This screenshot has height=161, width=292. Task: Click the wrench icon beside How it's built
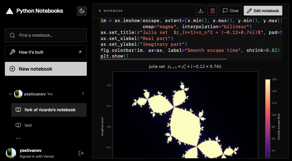pos(12,52)
